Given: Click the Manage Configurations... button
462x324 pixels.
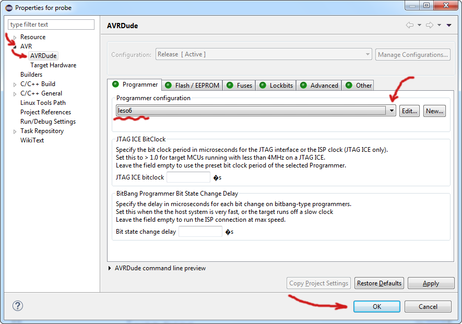Looking at the screenshot, I should point(413,54).
